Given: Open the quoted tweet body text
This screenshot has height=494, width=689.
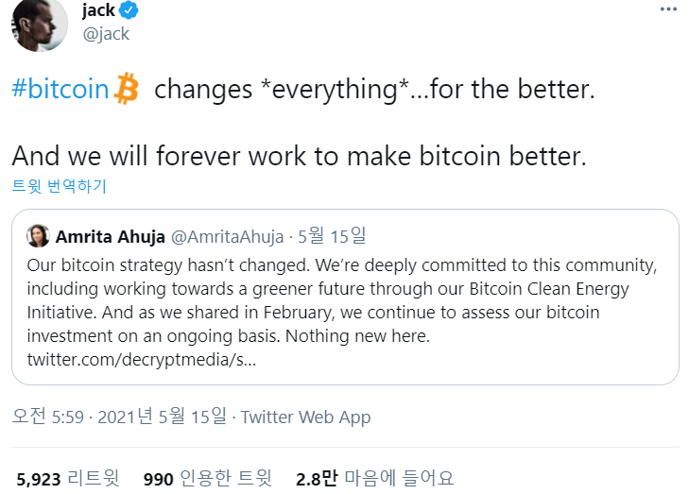Looking at the screenshot, I should 340,299.
